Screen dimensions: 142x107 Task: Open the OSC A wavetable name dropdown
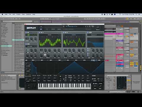tap(49, 35)
